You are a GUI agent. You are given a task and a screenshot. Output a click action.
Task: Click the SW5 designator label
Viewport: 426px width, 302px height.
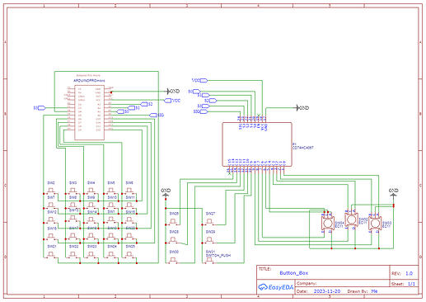click(111, 182)
